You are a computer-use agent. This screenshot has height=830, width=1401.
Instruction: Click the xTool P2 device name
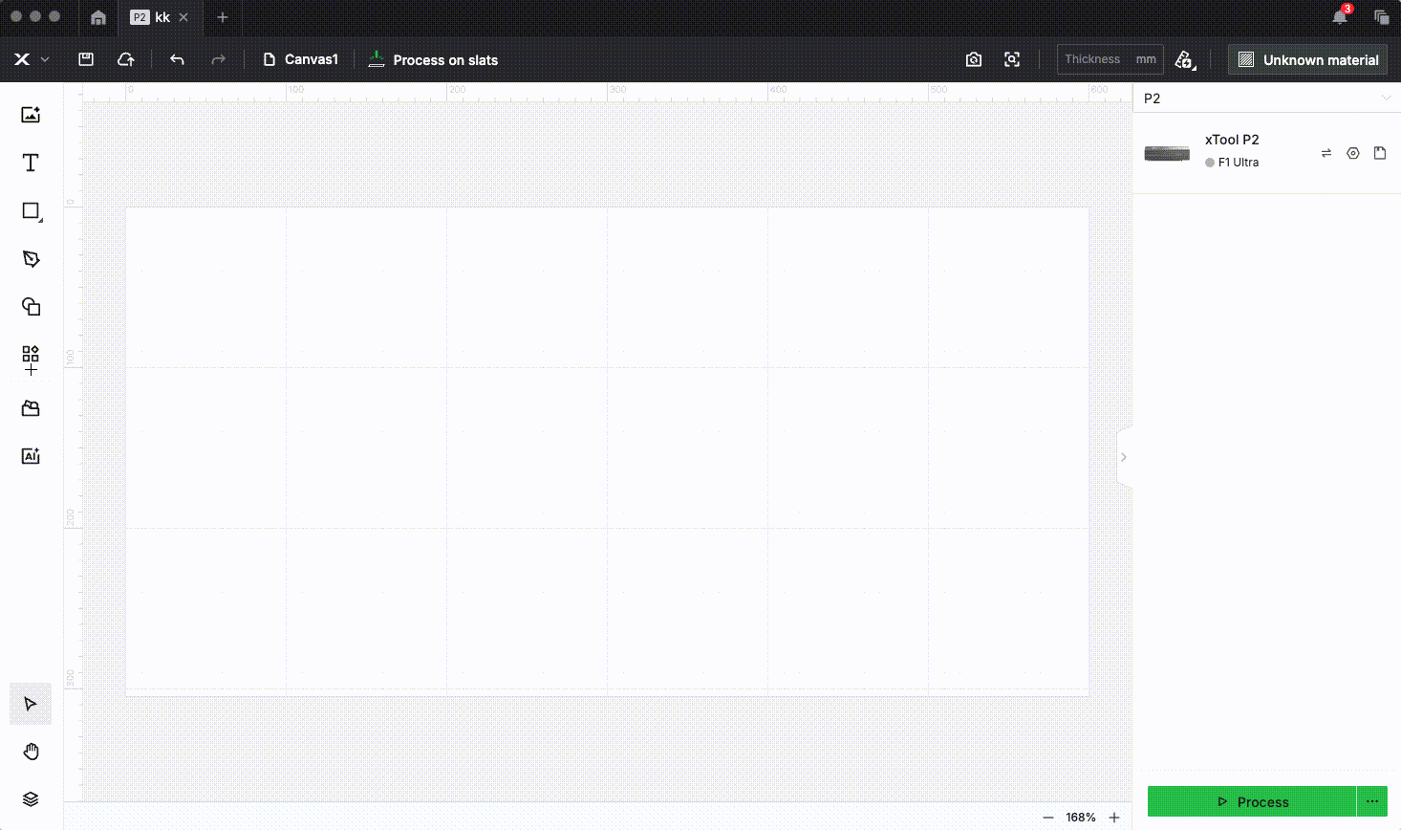(x=1232, y=140)
